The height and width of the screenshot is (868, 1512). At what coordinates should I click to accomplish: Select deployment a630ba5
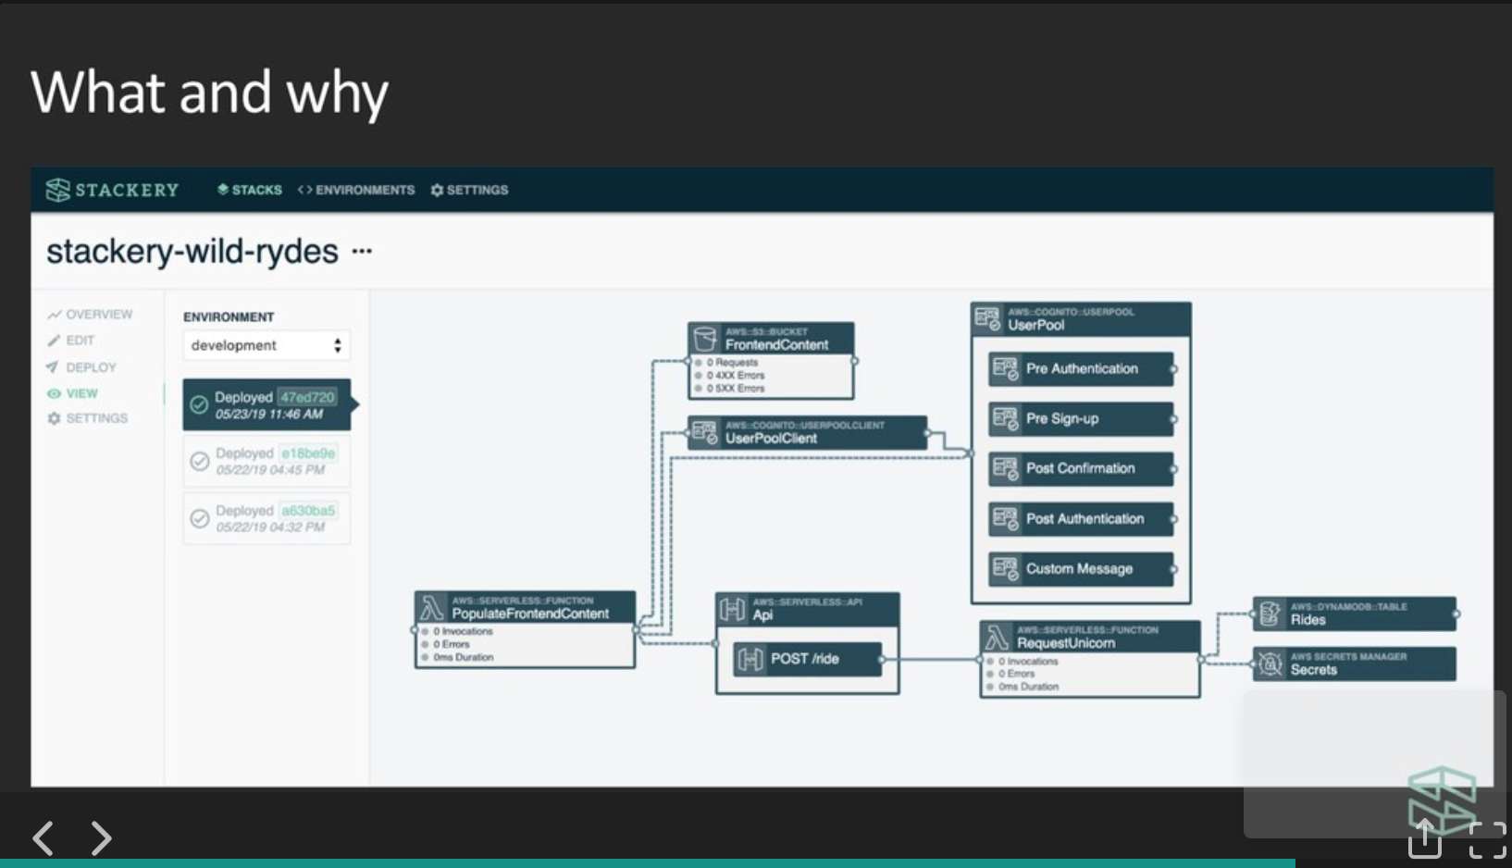266,518
